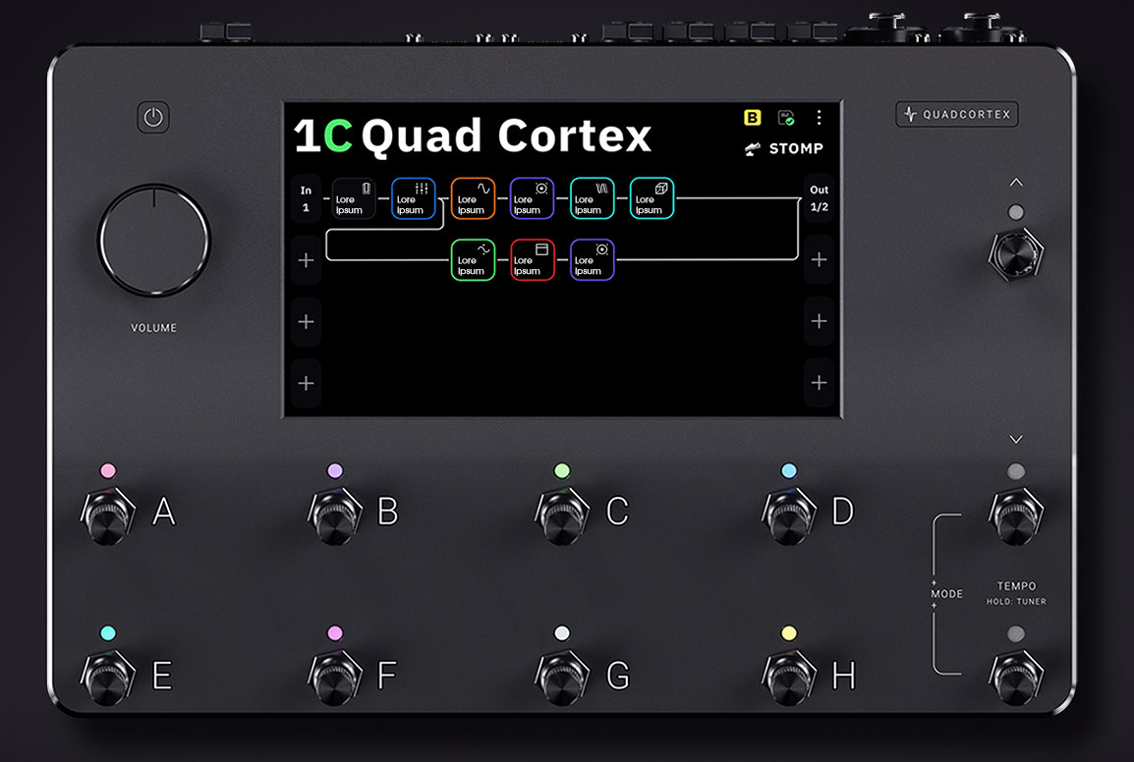
Task: Open the In 1 input settings
Action: [306, 198]
